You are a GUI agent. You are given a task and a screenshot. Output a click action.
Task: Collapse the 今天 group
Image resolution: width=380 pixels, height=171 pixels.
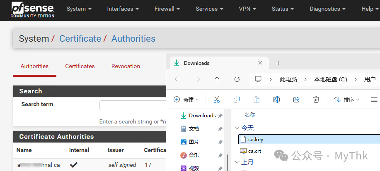point(237,128)
